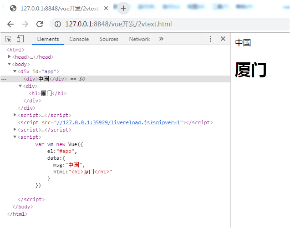Click the closing /script tag row
This screenshot has width=290, height=228.
(x=31, y=199)
